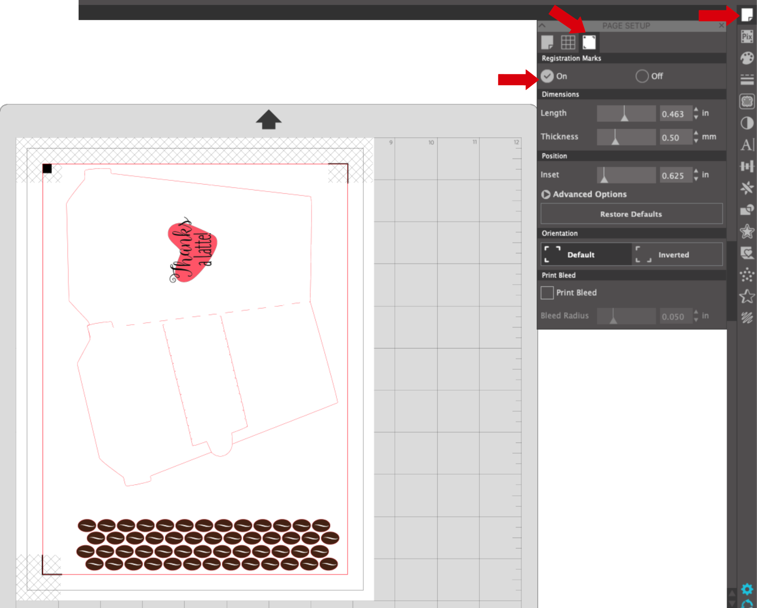The image size is (757, 608).
Task: Turn registration marks Off
Action: 642,76
